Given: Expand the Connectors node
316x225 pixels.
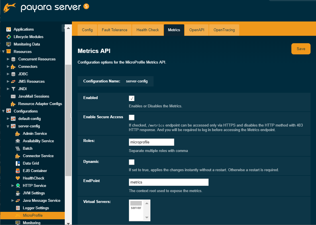Looking at the screenshot, I should coord(8,66).
